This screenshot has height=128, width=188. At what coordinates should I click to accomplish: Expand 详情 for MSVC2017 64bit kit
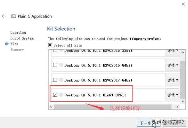click(173, 80)
